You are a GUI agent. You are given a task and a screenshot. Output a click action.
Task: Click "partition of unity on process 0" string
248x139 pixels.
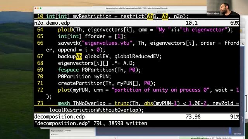(160, 90)
